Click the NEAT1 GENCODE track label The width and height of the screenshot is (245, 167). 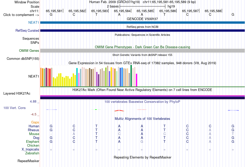(x=34, y=22)
